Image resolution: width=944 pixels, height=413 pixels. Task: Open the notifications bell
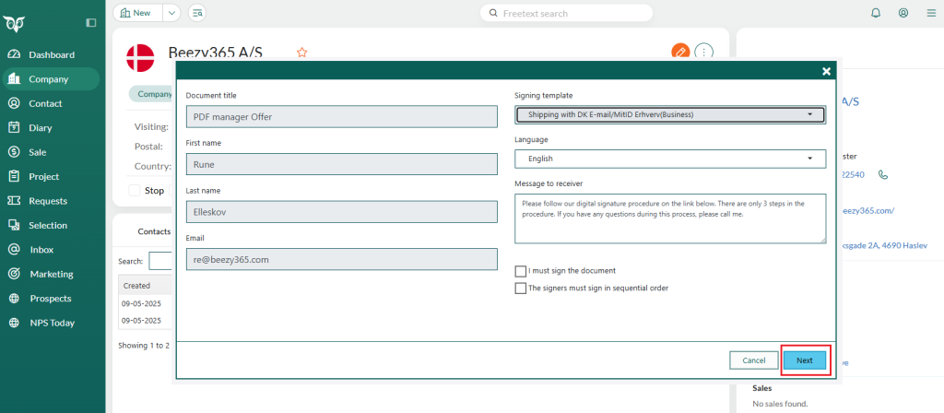876,13
